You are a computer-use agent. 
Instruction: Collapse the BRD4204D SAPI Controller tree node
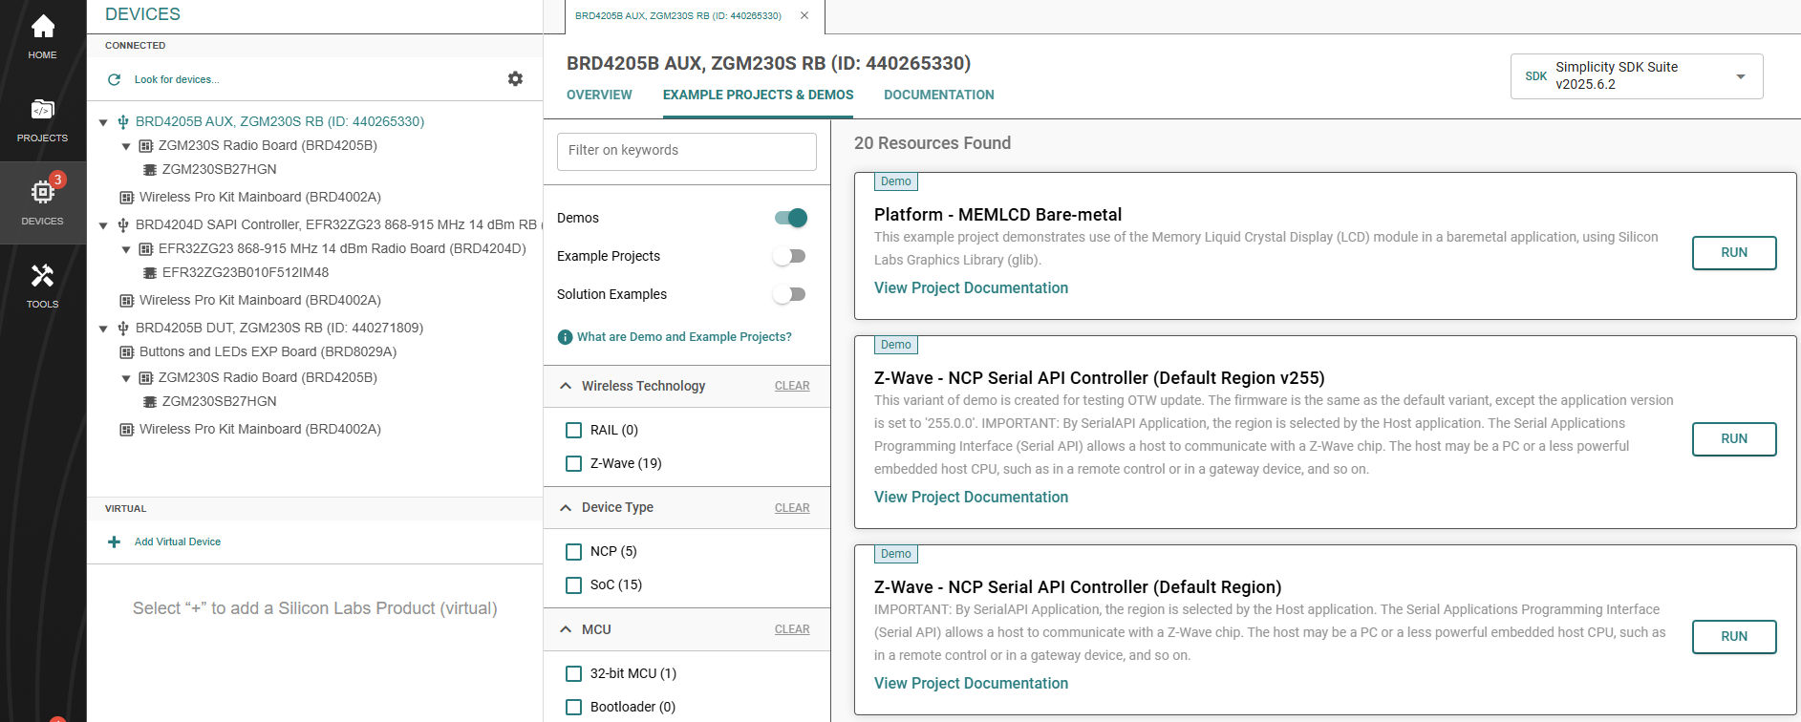(x=103, y=225)
